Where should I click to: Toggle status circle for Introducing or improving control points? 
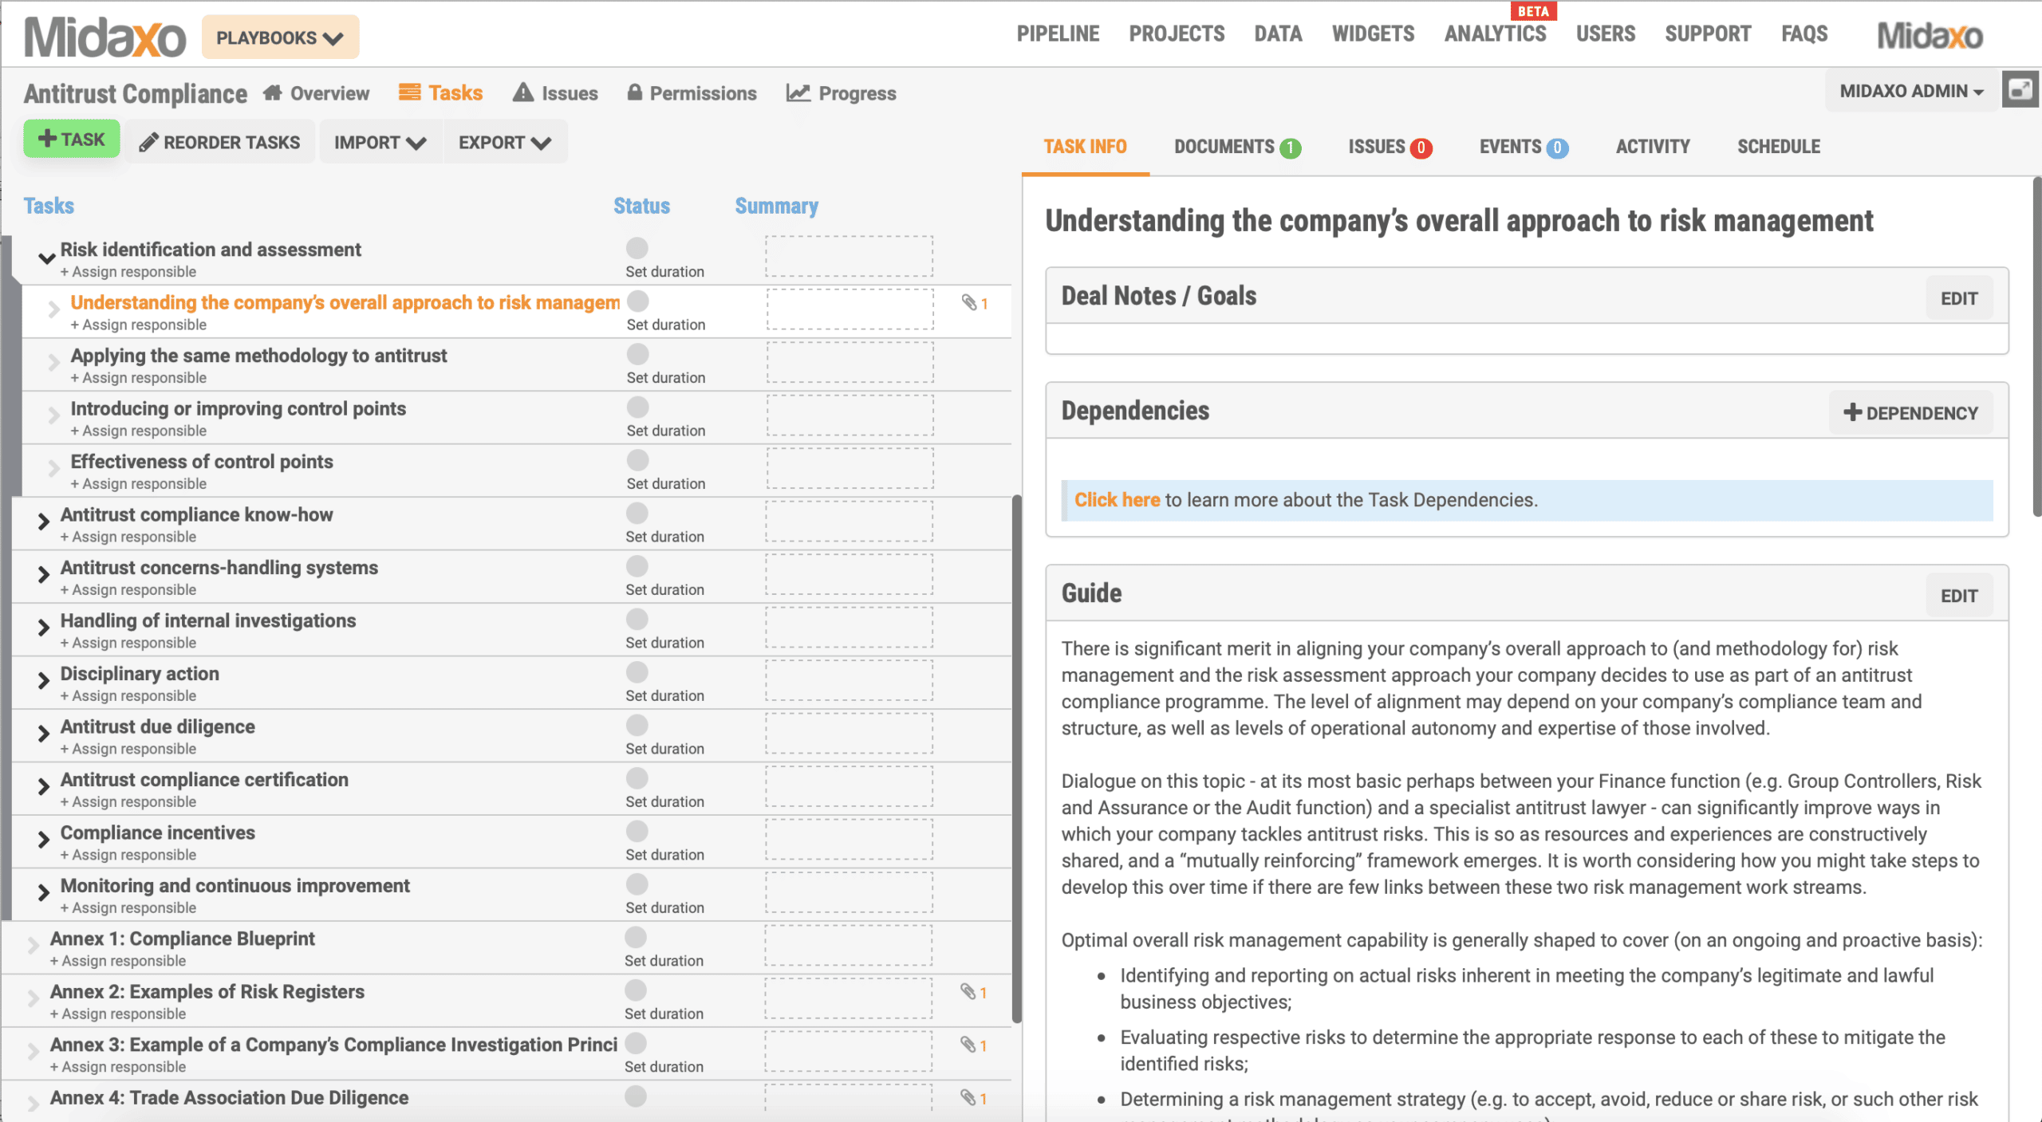[x=638, y=407]
